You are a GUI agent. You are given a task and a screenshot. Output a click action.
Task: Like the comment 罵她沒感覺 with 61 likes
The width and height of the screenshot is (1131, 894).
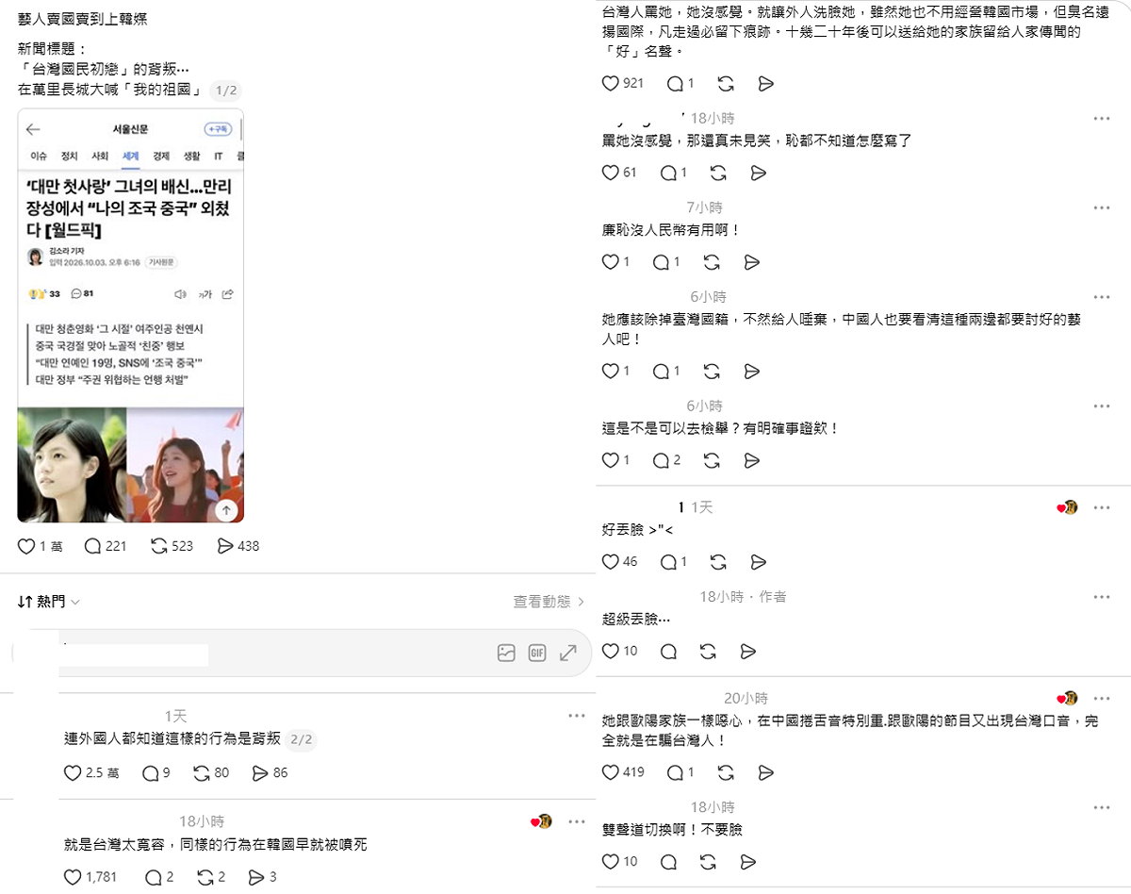point(611,173)
